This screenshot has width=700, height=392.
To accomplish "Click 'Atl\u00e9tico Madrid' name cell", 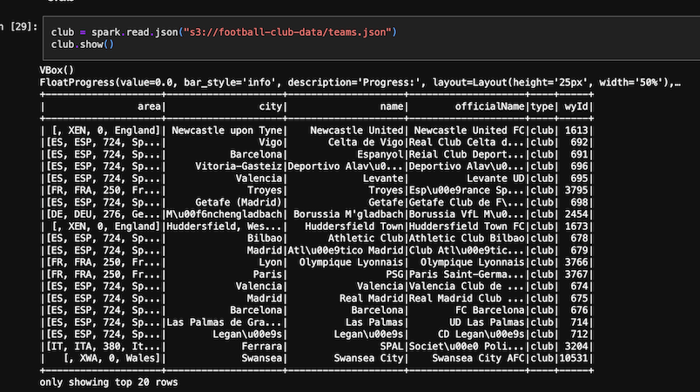I will [346, 251].
